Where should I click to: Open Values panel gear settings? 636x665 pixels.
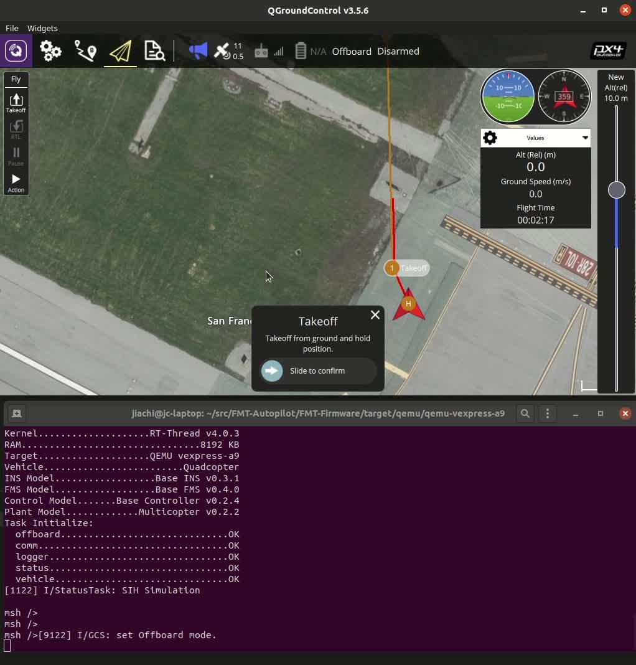coord(490,138)
